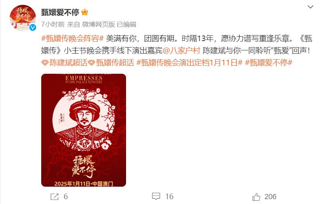Image resolution: width=320 pixels, height=204 pixels.
Task: Open the @八家户村 mention link
Action: point(181,50)
